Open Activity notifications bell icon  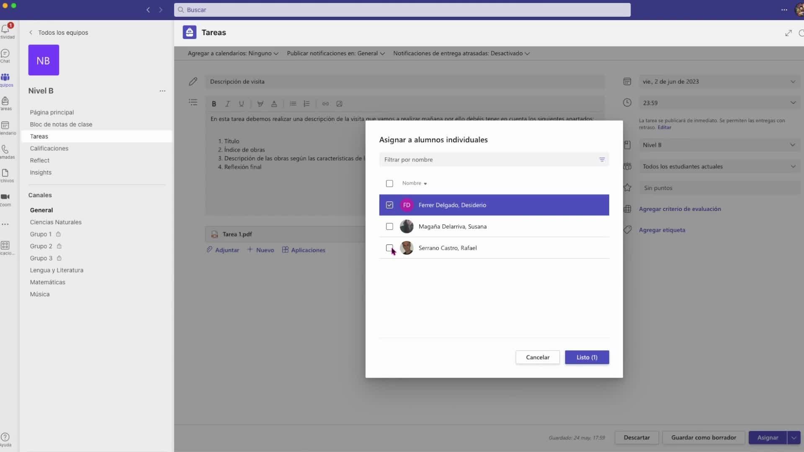(5, 29)
